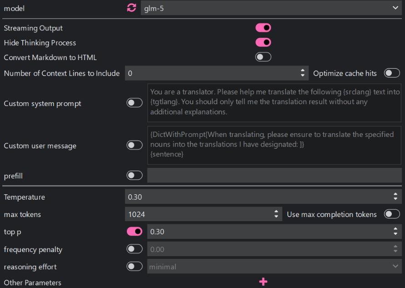Click the Number of Context Lines input field
The width and height of the screenshot is (405, 288).
pyautogui.click(x=217, y=73)
